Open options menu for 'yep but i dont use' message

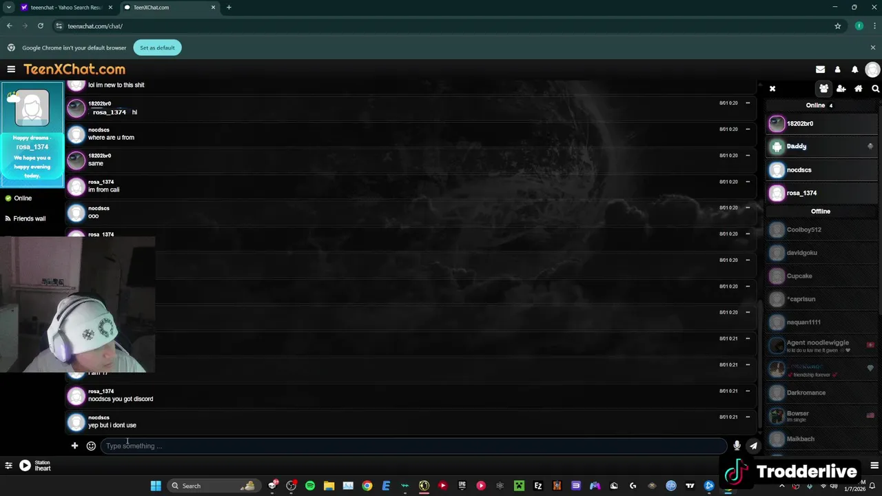(748, 417)
